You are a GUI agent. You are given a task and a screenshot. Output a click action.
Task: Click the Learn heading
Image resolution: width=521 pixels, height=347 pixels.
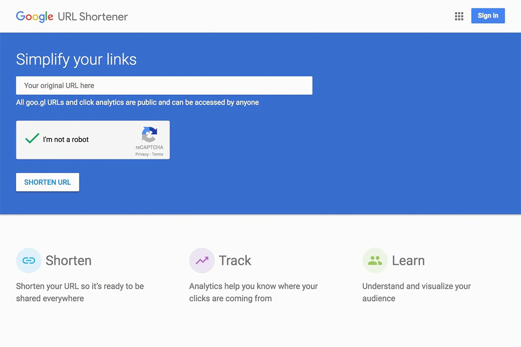click(409, 261)
